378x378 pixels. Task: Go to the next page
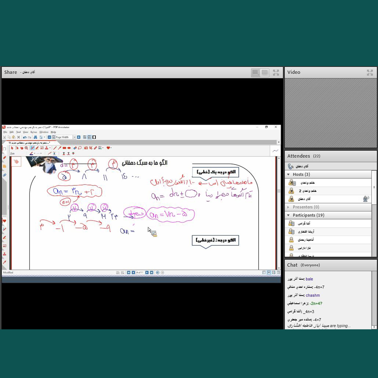(x=147, y=272)
